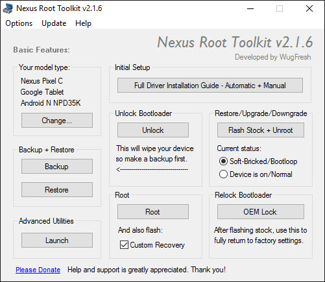The image size is (325, 282).
Task: Click the Change... model type button
Action: (57, 120)
